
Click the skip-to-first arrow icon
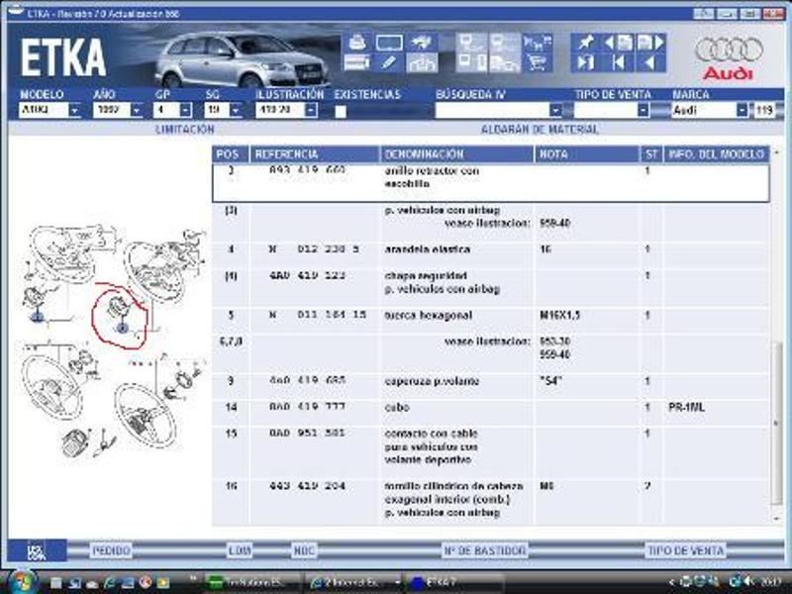(x=618, y=63)
